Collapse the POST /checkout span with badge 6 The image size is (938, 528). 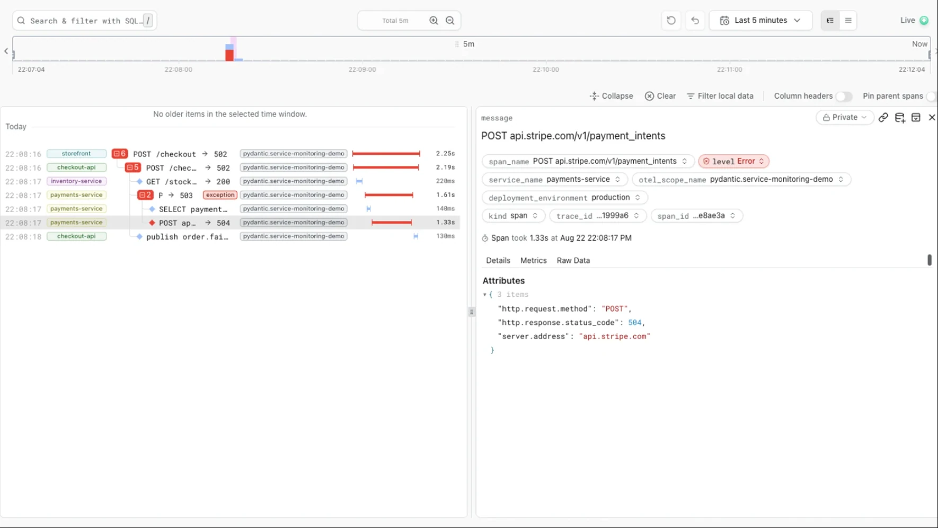pyautogui.click(x=120, y=154)
